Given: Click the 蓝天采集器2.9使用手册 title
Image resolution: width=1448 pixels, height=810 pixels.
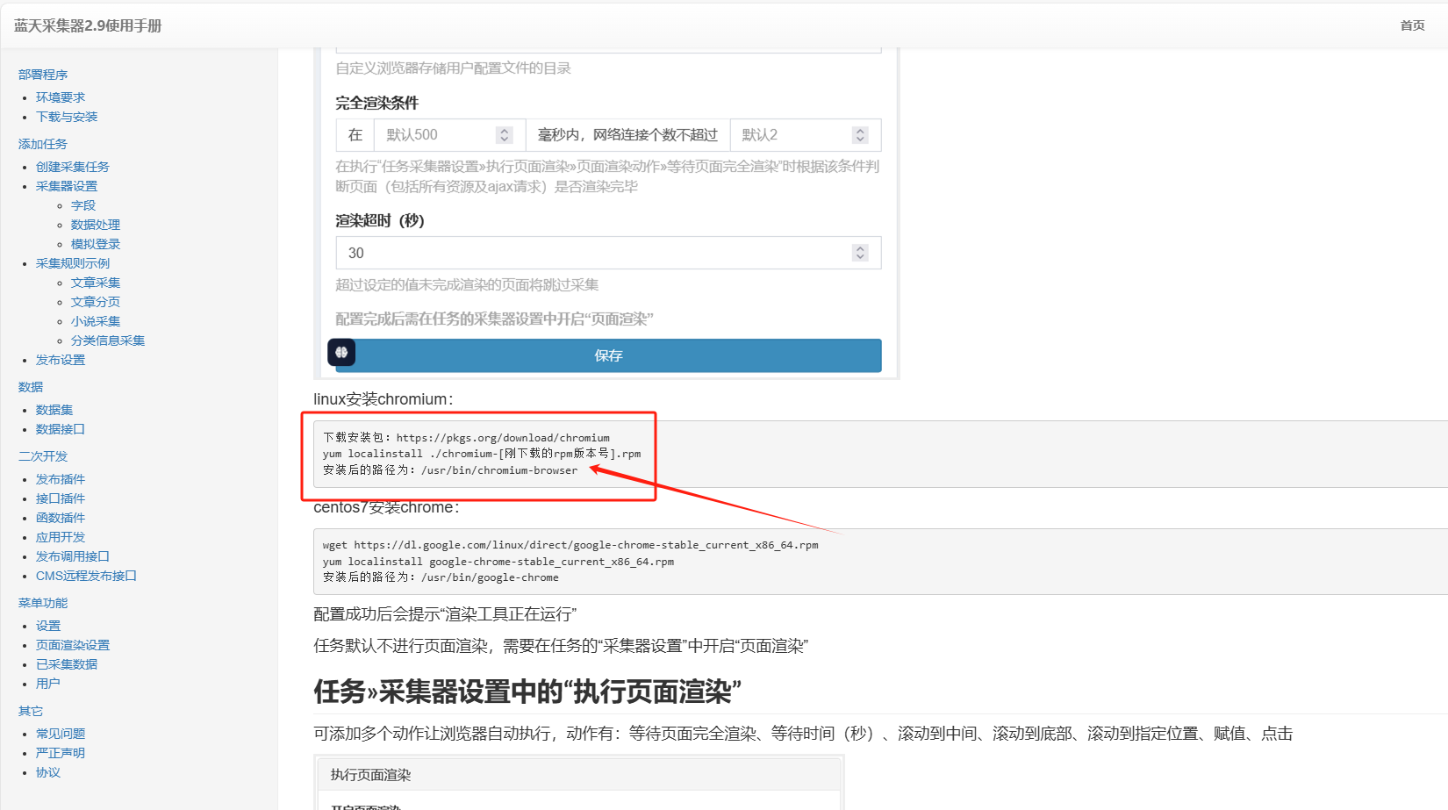Looking at the screenshot, I should tap(88, 25).
